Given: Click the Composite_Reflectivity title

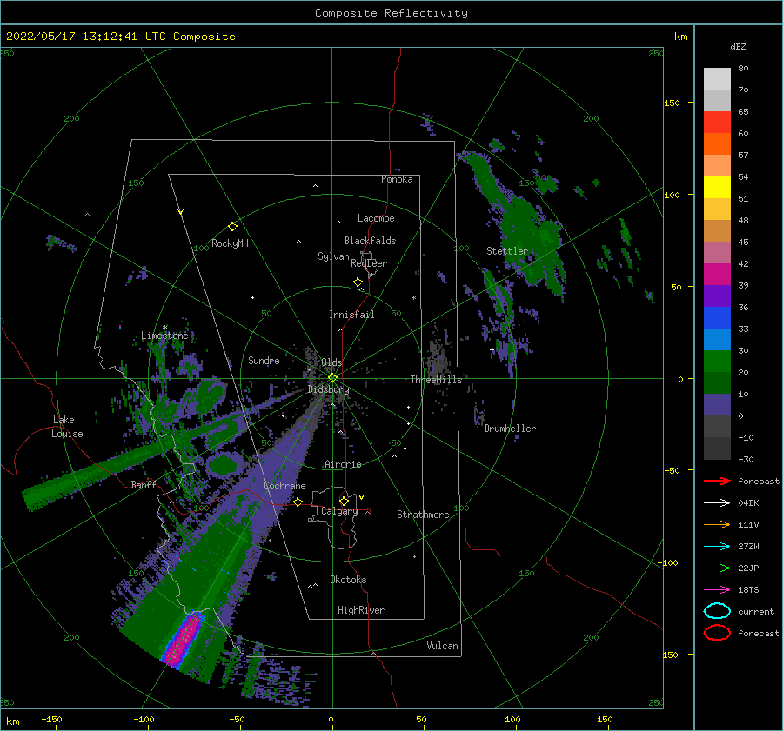Looking at the screenshot, I should 391,13.
